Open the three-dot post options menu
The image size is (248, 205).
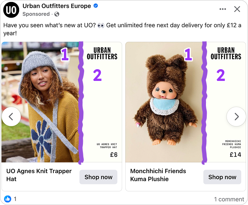pos(223,9)
